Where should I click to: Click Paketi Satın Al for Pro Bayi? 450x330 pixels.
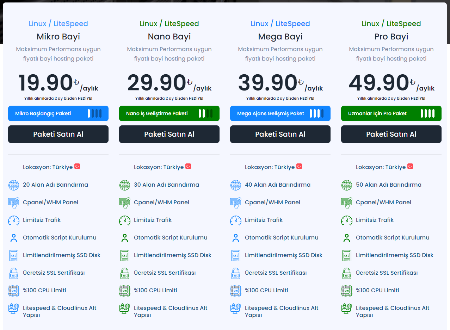coord(391,134)
